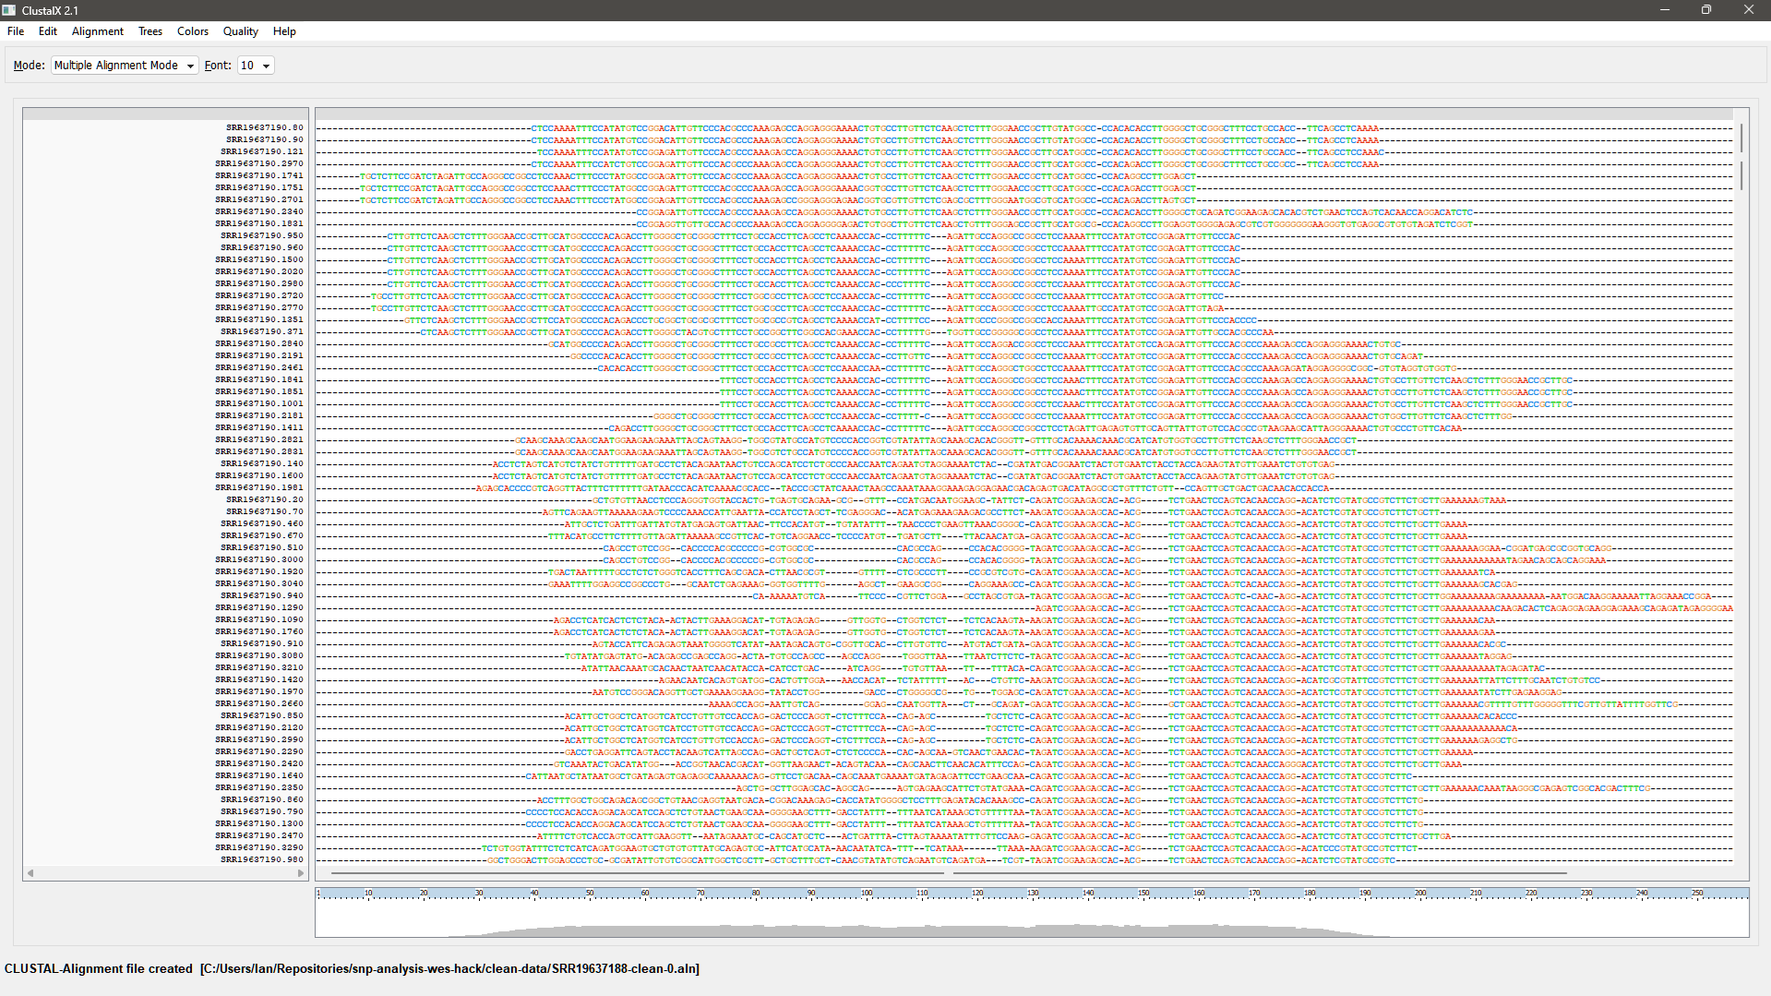Select sequence SRR19637190.1090

[x=259, y=619]
